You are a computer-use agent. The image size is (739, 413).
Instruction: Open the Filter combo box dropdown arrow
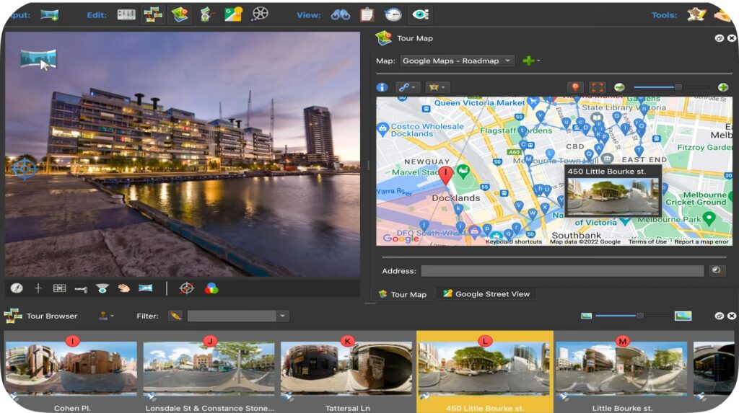283,316
